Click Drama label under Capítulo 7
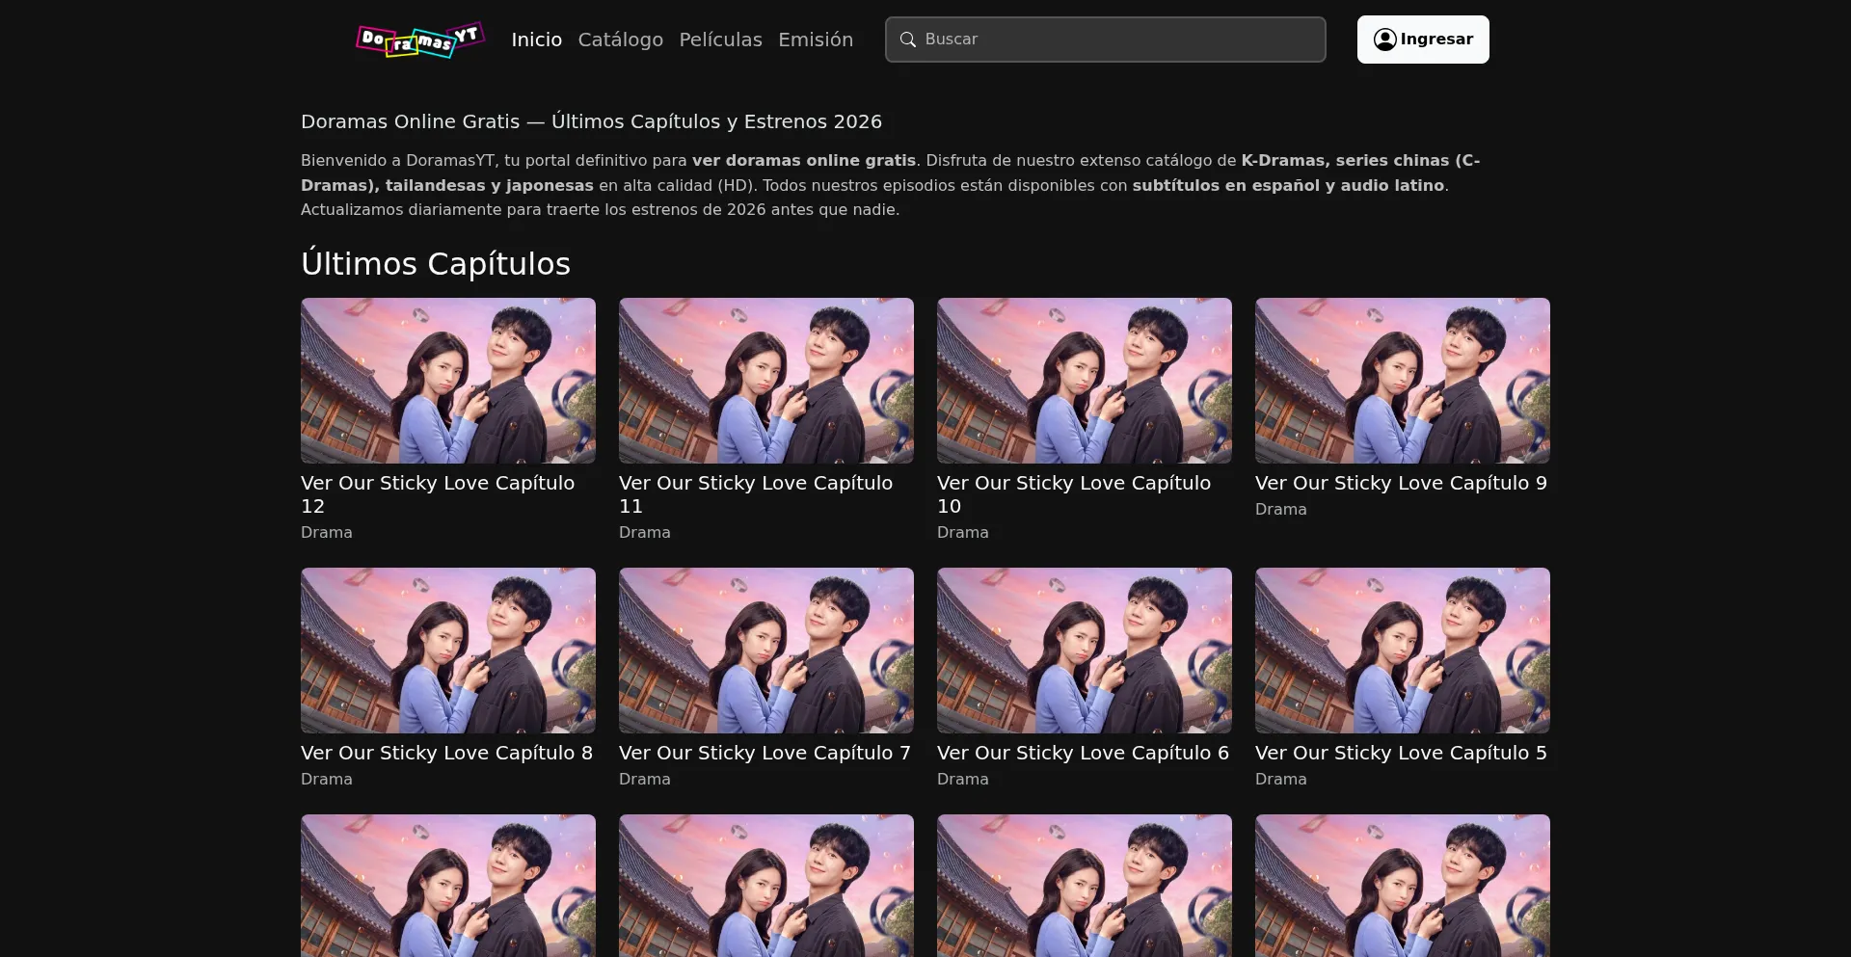1851x957 pixels. pos(645,779)
